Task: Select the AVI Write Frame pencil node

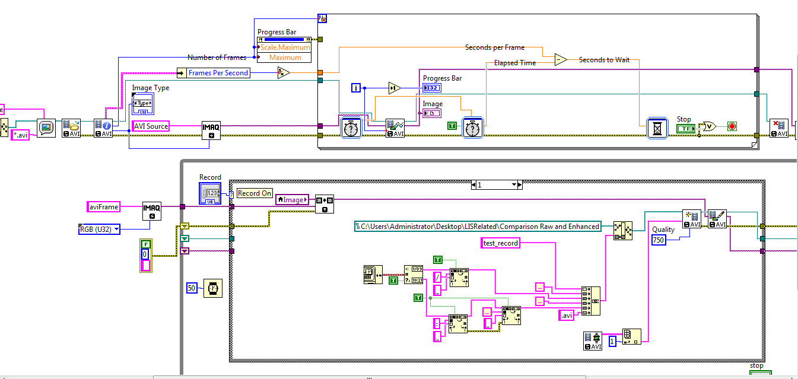Action: 717,219
